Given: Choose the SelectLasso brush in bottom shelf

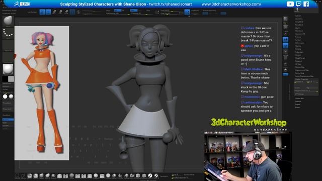Looking at the screenshot, I should 23,176.
